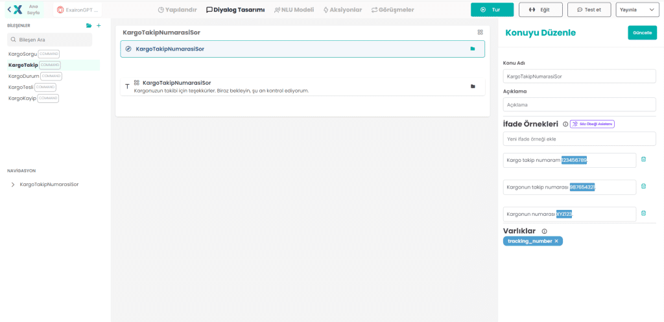
Task: Open the Görüşmeler tab
Action: pos(392,9)
